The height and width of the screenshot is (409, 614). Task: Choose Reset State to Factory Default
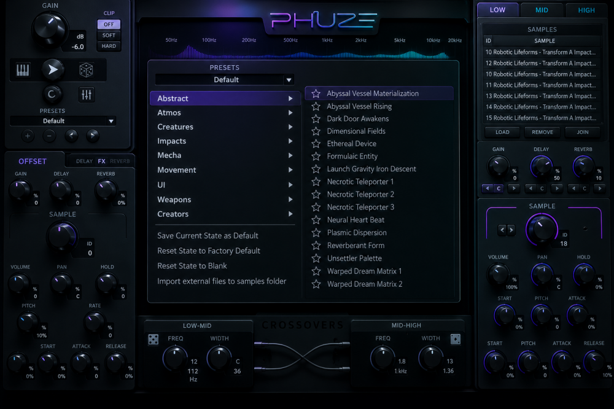(209, 251)
